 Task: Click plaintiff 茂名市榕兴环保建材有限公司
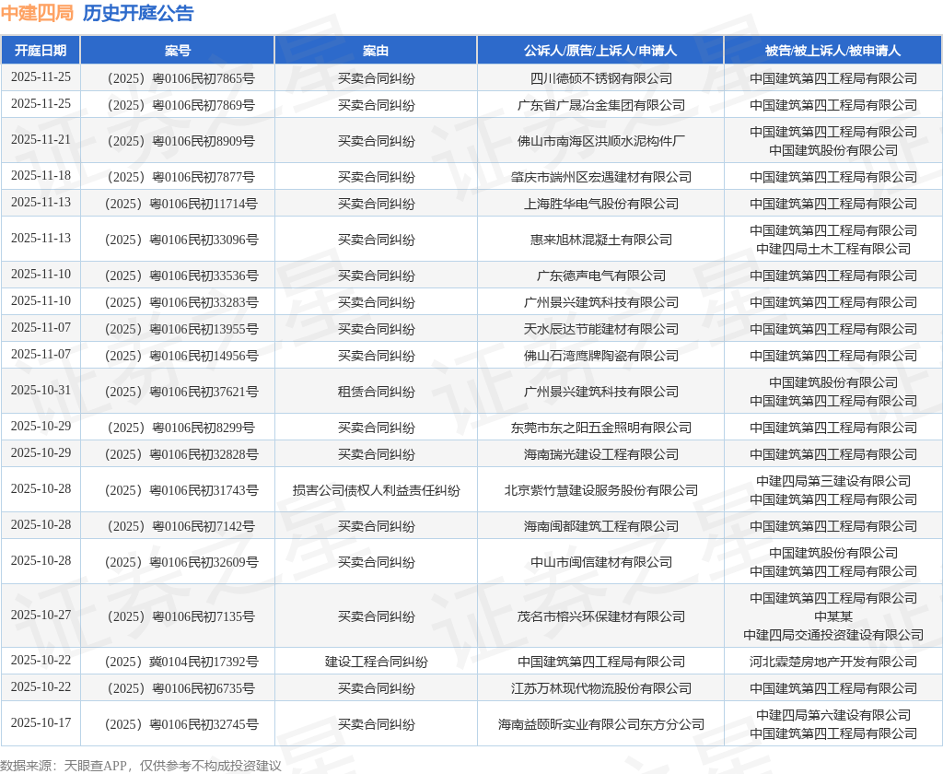pyautogui.click(x=600, y=616)
